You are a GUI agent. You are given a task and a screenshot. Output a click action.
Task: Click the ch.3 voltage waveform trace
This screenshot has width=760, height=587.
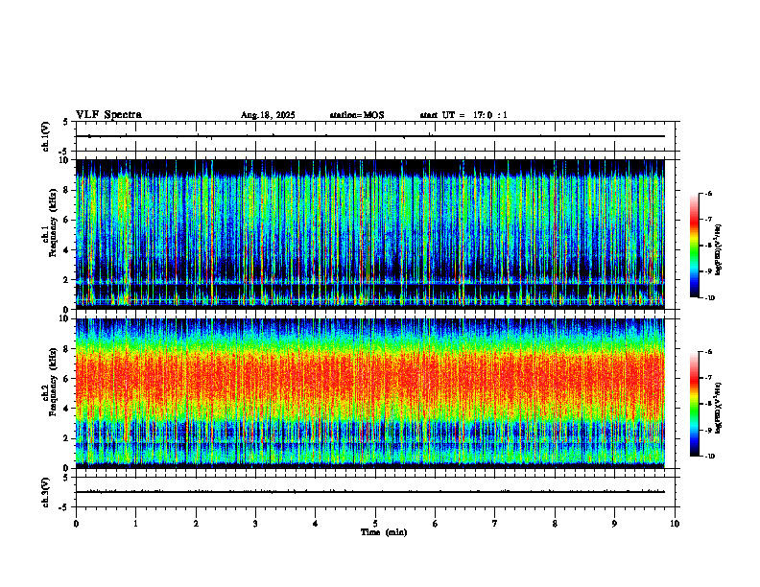point(370,492)
